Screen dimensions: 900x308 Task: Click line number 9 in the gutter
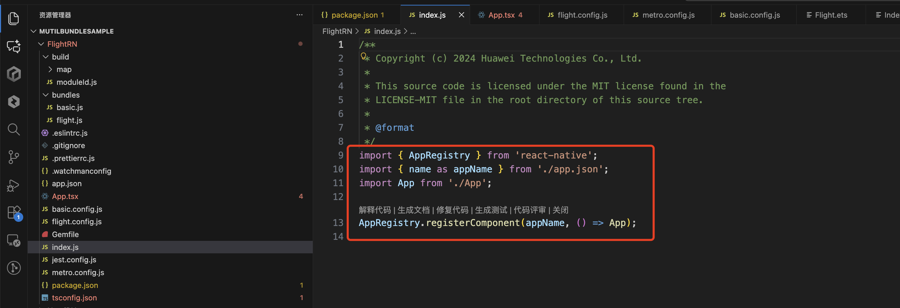click(x=340, y=155)
